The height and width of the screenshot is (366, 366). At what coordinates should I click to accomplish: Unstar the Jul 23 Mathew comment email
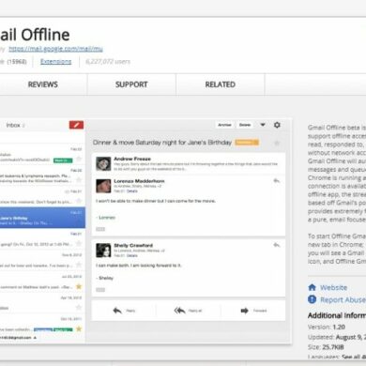point(79,286)
